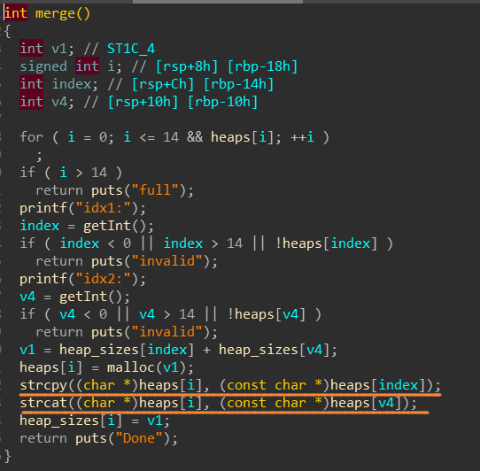480x471 pixels.
Task: Click the "full" string literal
Action: point(155,190)
